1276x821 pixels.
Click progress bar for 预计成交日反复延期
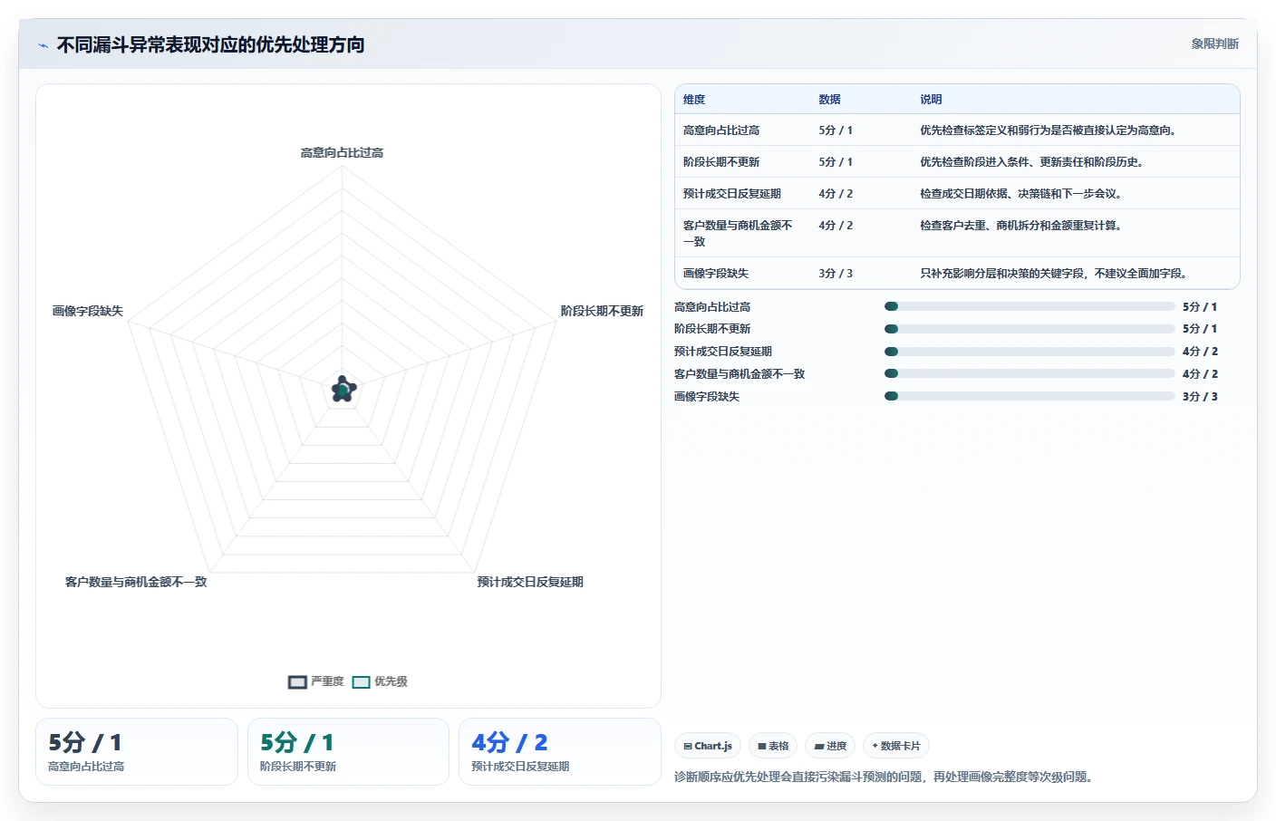coord(1029,352)
